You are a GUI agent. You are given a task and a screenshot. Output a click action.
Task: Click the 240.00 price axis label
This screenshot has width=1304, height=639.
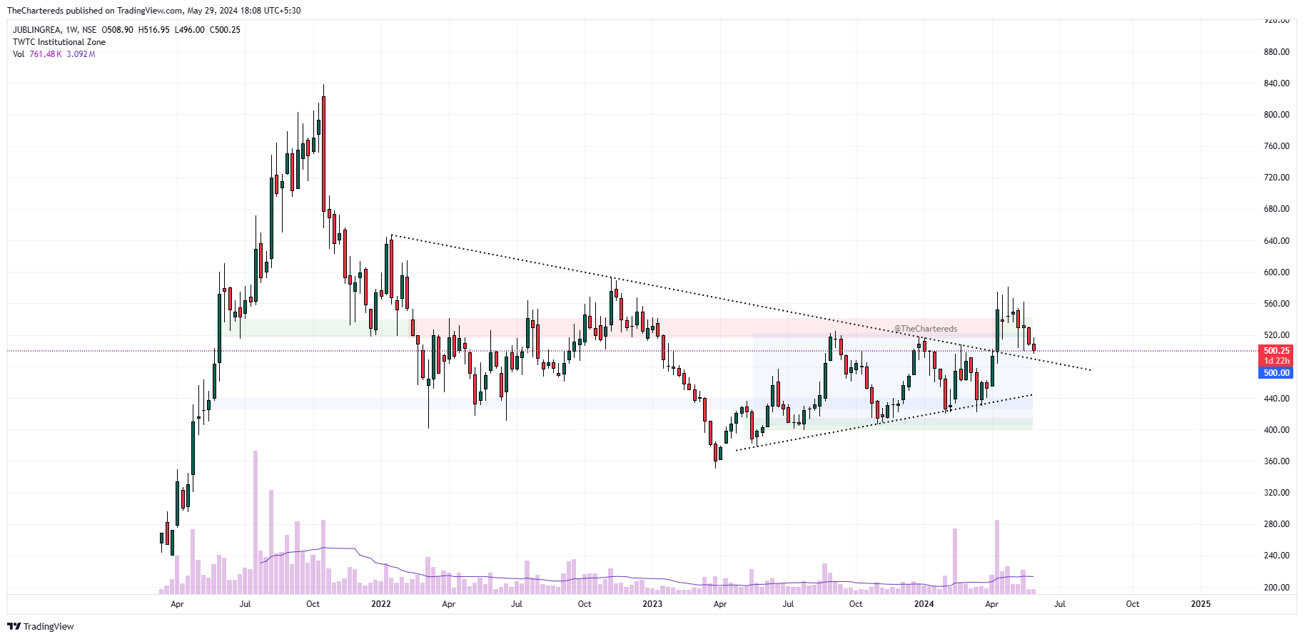click(x=1276, y=556)
